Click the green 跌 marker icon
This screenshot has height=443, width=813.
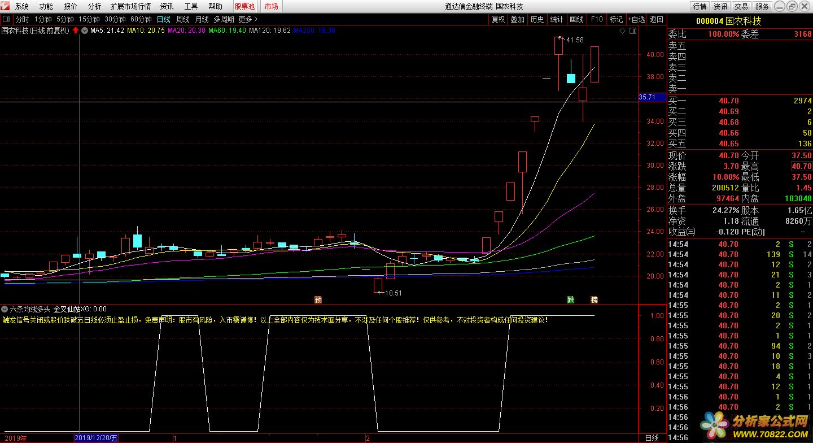(571, 299)
